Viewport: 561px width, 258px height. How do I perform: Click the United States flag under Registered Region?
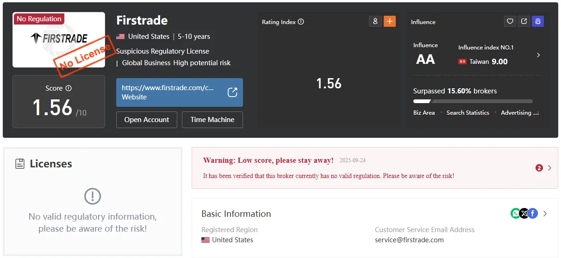click(206, 240)
